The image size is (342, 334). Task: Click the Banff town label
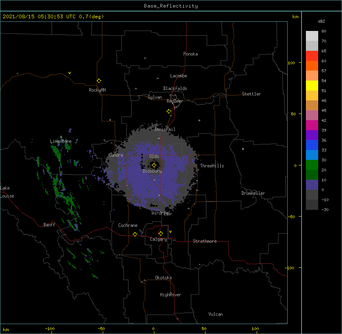pos(49,225)
